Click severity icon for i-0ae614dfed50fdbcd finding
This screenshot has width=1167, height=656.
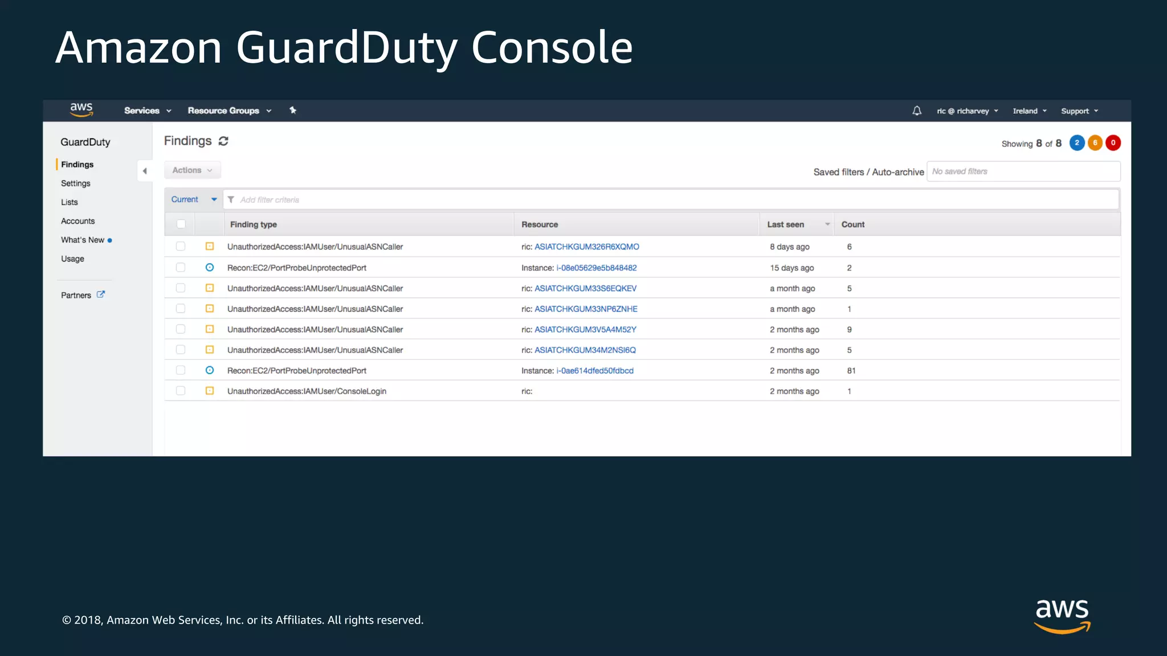click(x=210, y=370)
